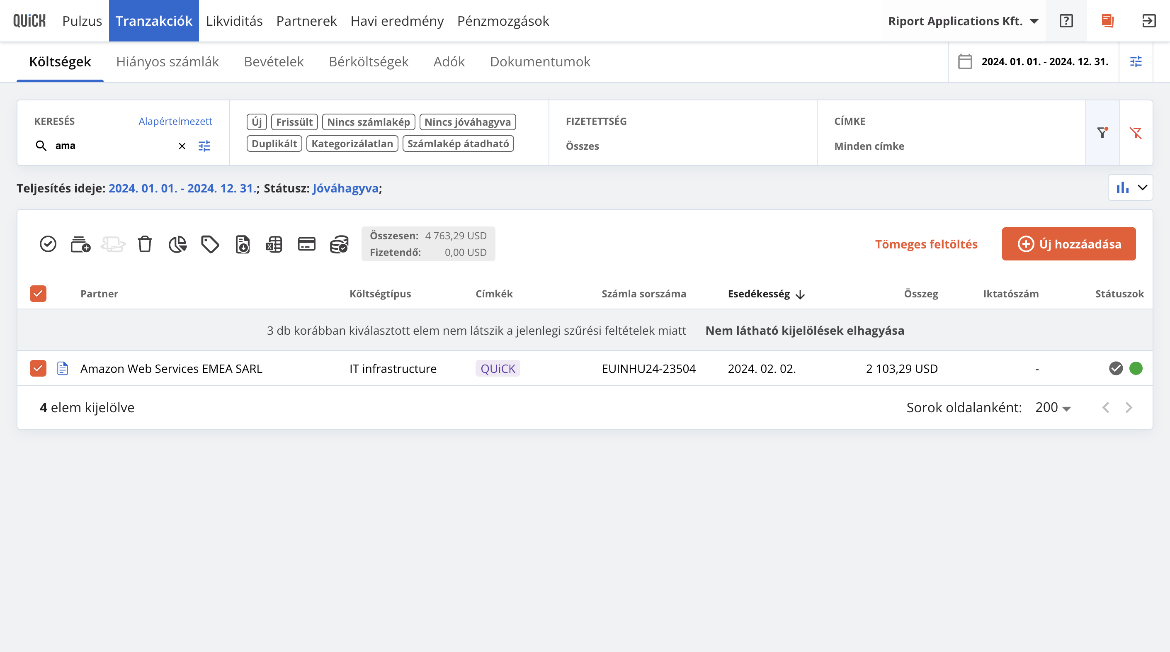Open the Pénzmozgások menu

coord(503,21)
